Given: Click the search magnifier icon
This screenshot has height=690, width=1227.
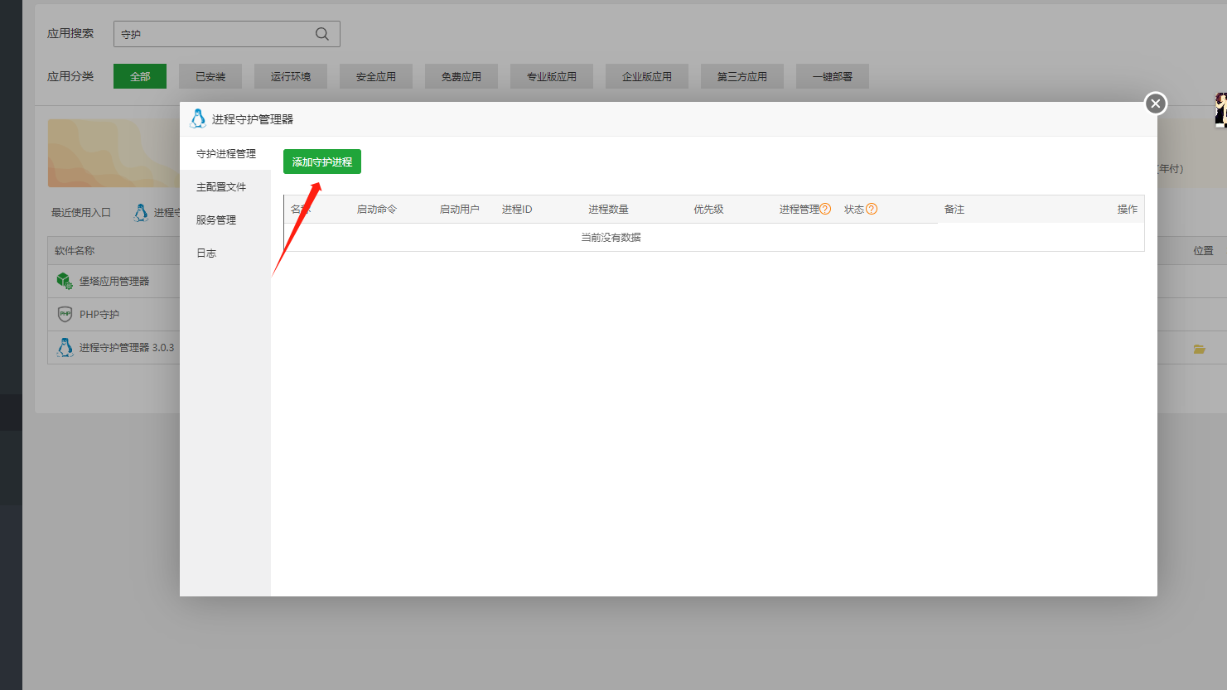Looking at the screenshot, I should click(x=322, y=34).
